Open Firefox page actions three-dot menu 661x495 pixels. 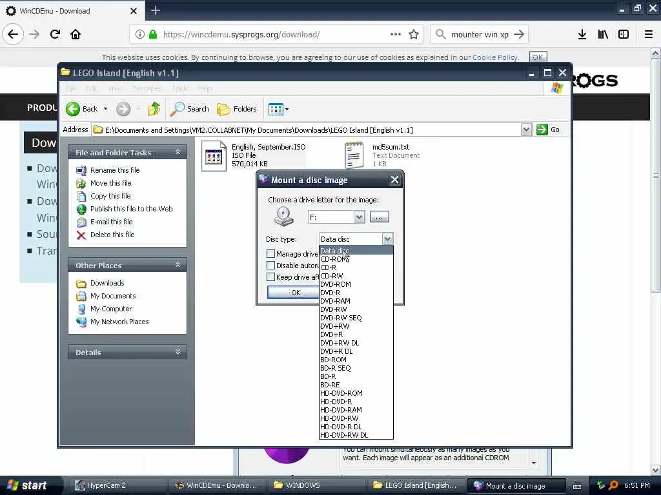(x=396, y=34)
